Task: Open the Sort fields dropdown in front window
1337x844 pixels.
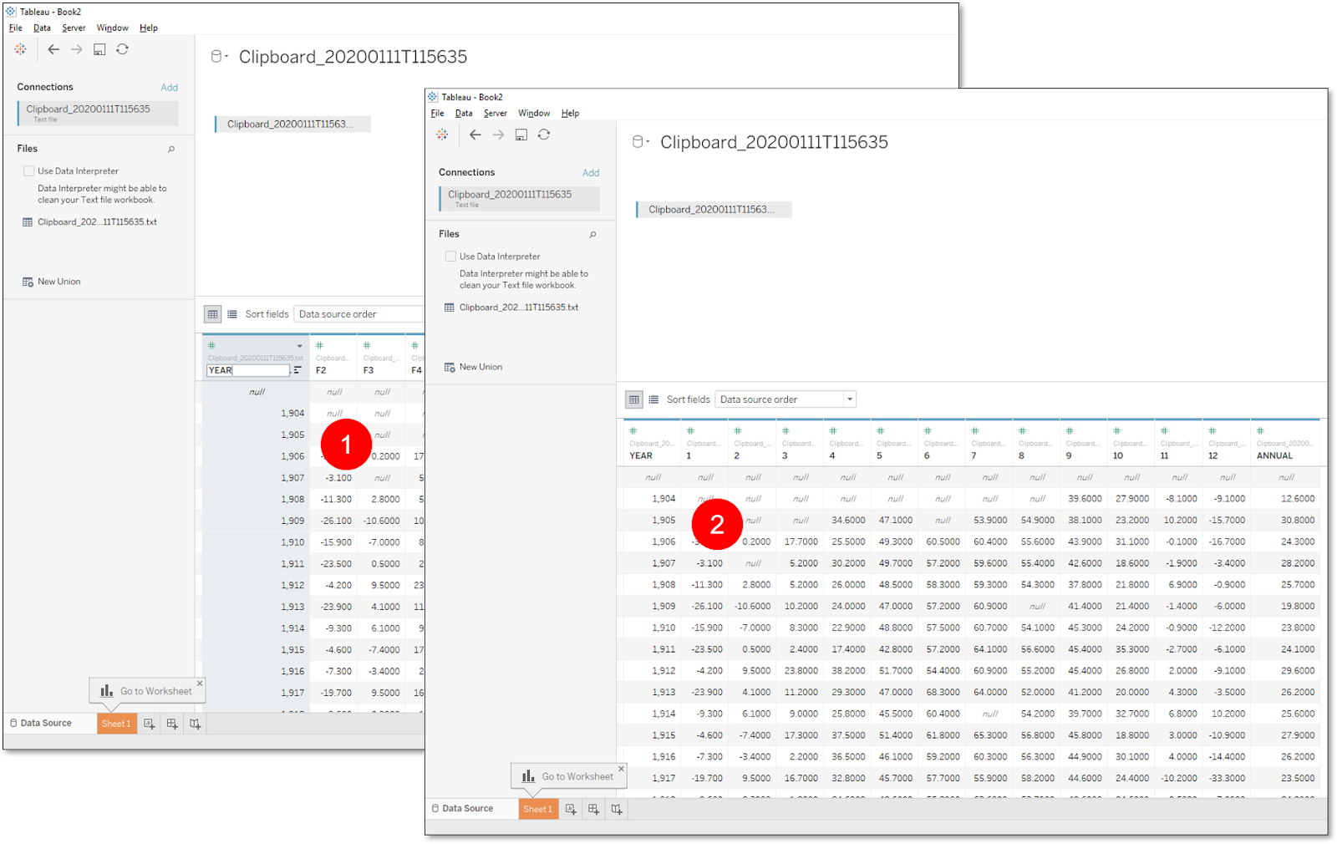Action: [x=786, y=399]
